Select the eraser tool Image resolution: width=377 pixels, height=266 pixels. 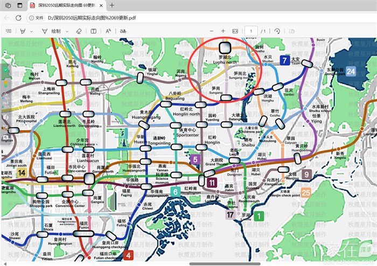(x=79, y=31)
